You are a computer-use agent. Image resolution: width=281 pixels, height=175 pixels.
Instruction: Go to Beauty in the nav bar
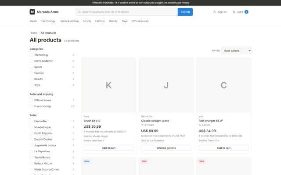pyautogui.click(x=113, y=21)
